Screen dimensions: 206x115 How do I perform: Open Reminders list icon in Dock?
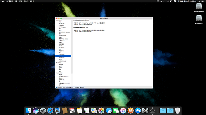click(x=87, y=110)
